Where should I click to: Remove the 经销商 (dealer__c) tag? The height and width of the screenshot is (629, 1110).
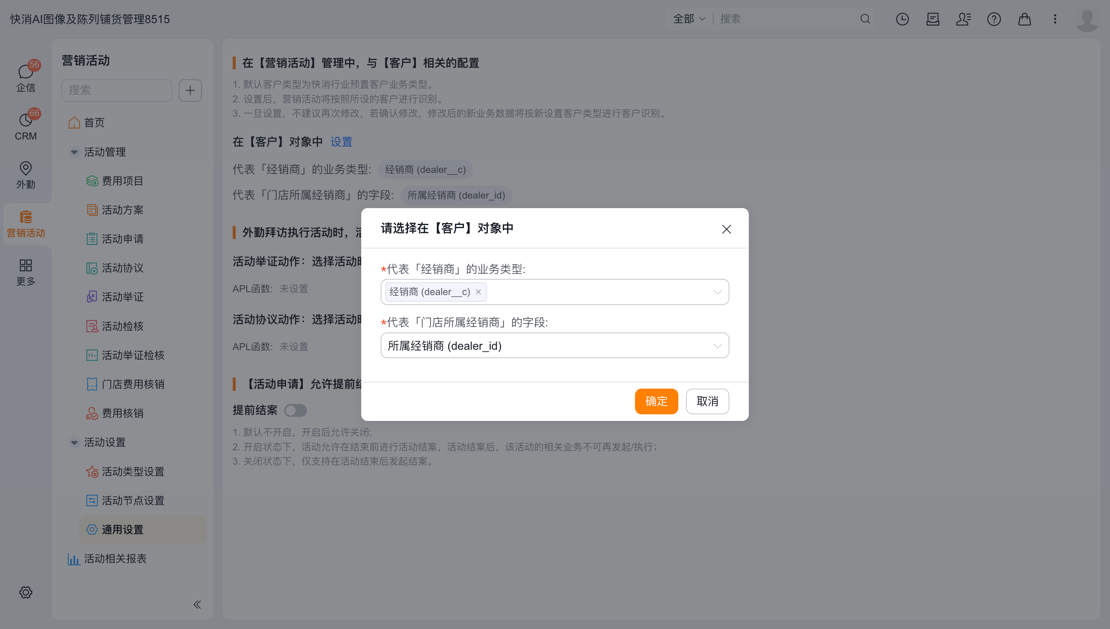478,292
